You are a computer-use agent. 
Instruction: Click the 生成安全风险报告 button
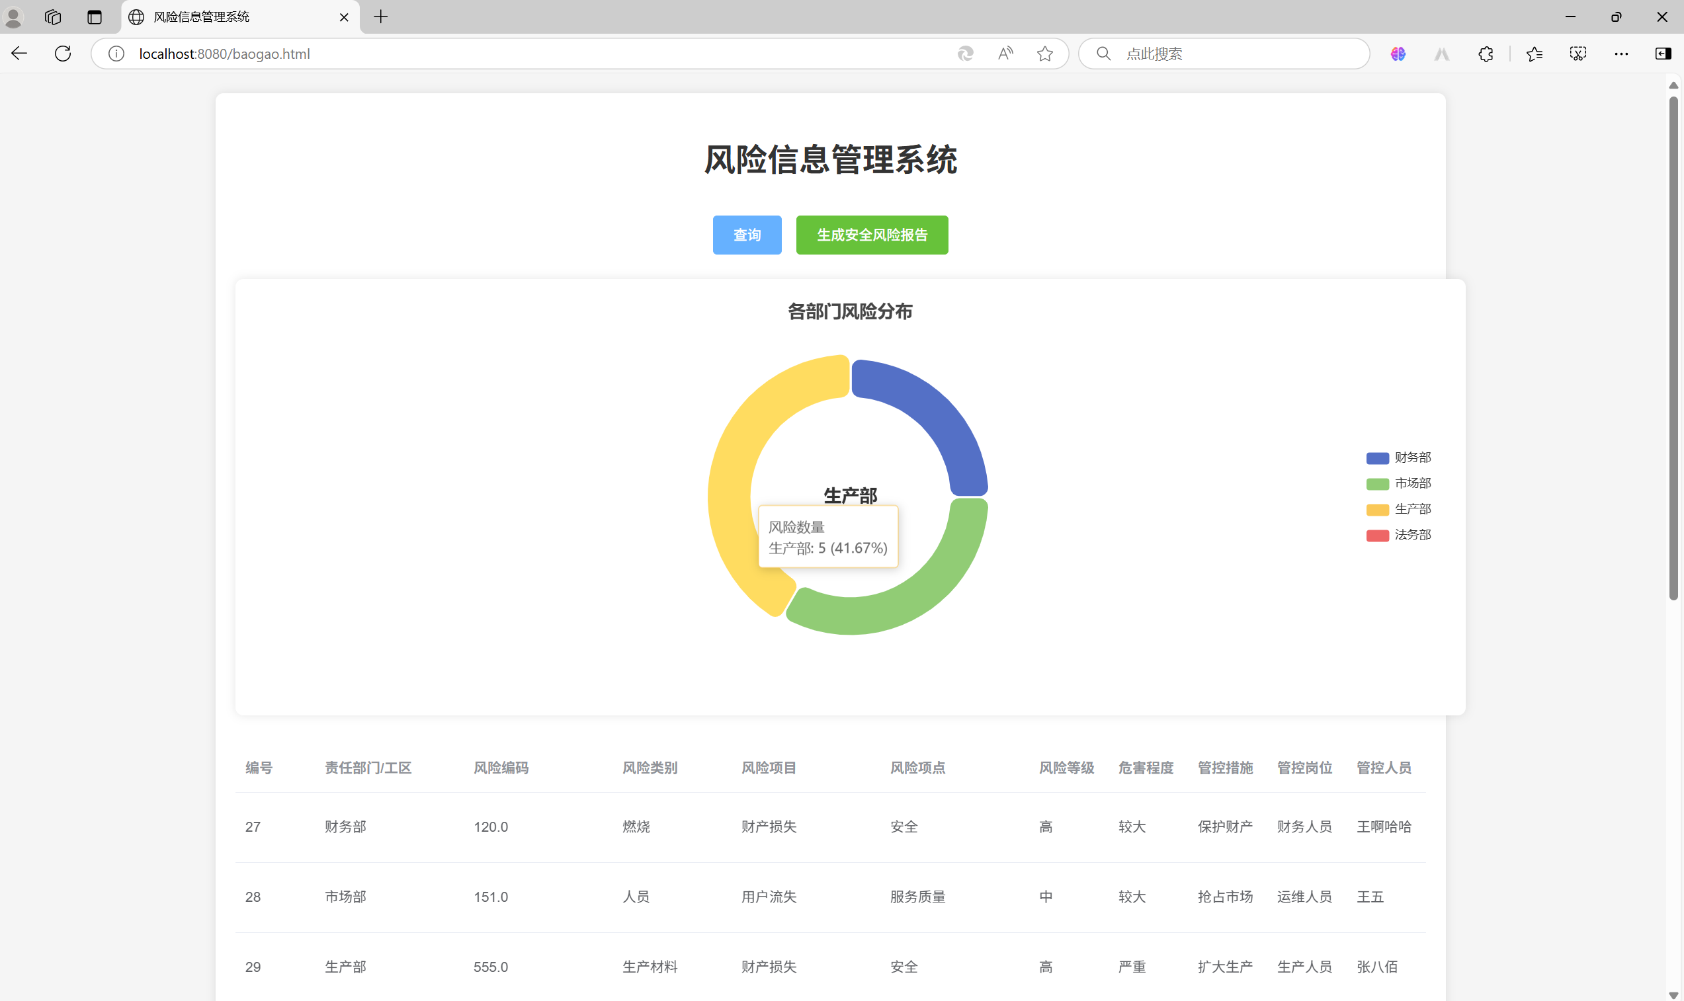[872, 235]
